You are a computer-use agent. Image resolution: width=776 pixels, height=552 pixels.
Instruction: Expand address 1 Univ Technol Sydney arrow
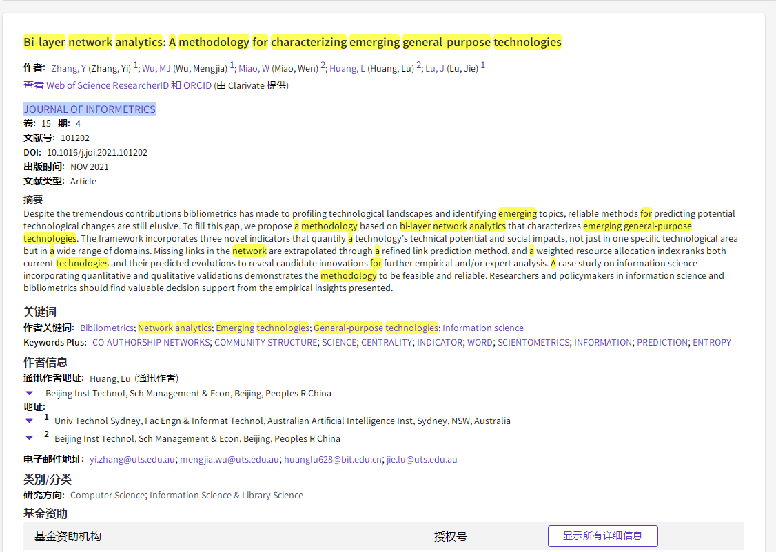click(x=29, y=420)
